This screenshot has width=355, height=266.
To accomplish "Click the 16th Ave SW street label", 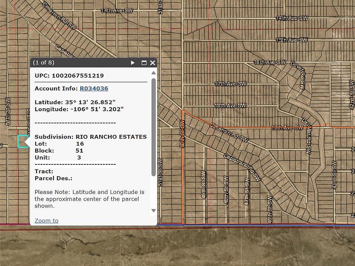I will point(270,62).
